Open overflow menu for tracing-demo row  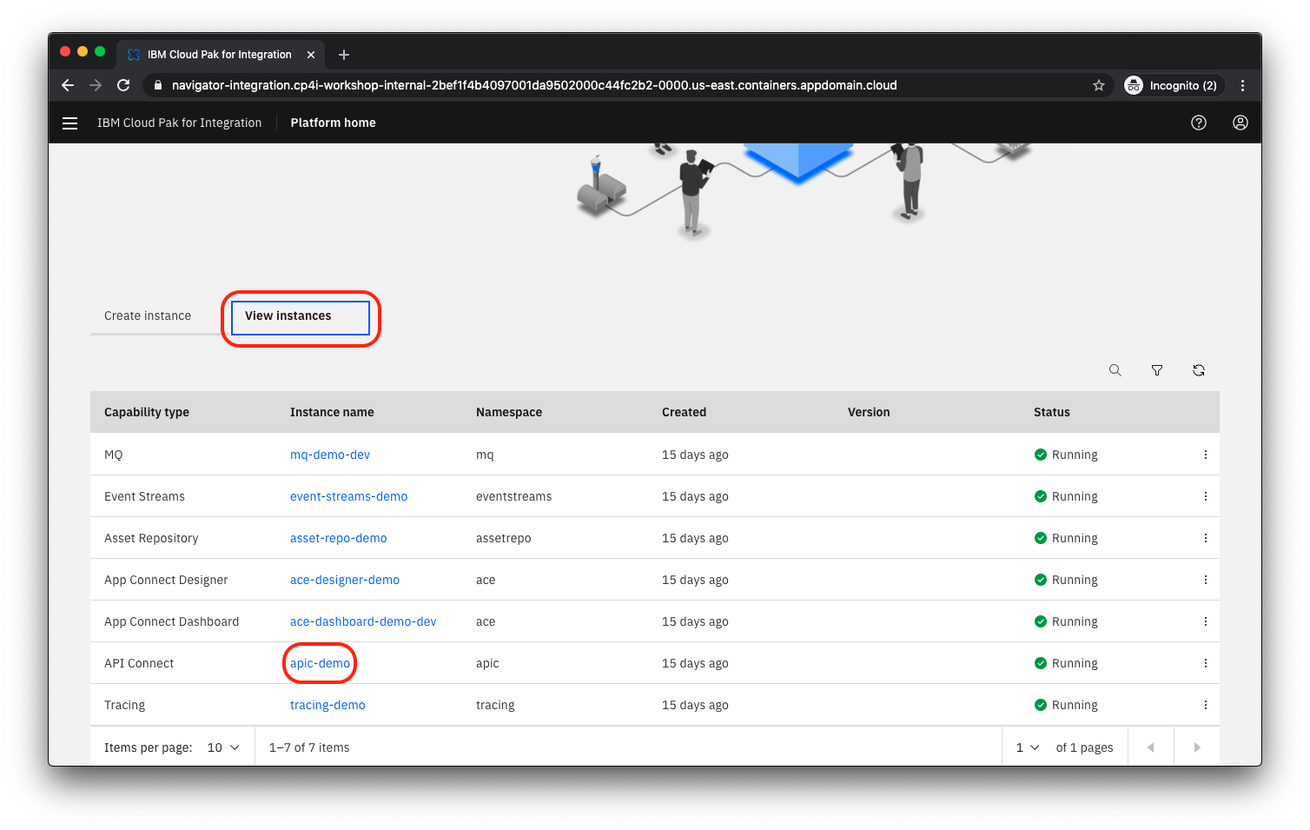point(1206,705)
